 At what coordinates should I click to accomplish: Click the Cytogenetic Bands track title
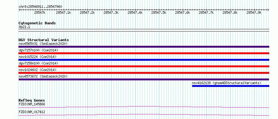pyautogui.click(x=37, y=23)
